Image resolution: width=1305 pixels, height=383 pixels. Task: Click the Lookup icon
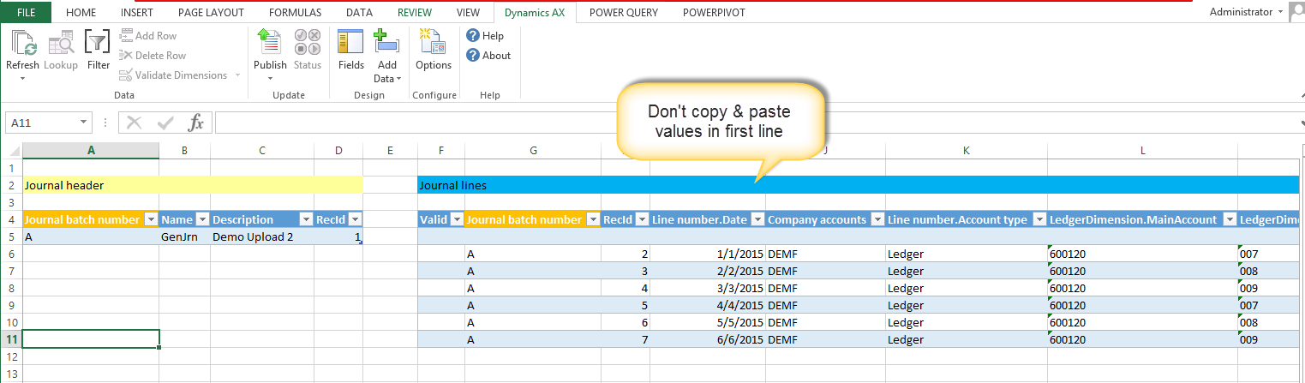click(x=61, y=43)
